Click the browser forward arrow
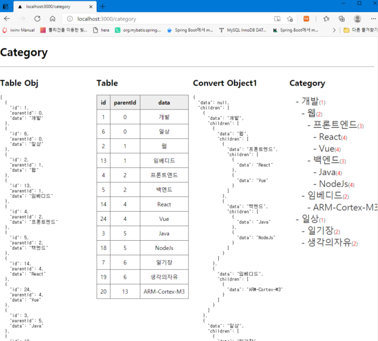This screenshot has height=341, width=378. coord(22,19)
